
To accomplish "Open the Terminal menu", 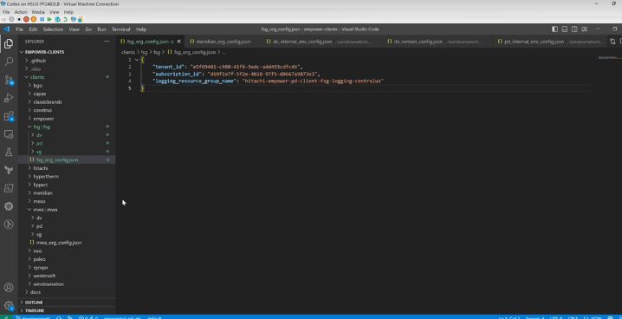I will pyautogui.click(x=120, y=29).
